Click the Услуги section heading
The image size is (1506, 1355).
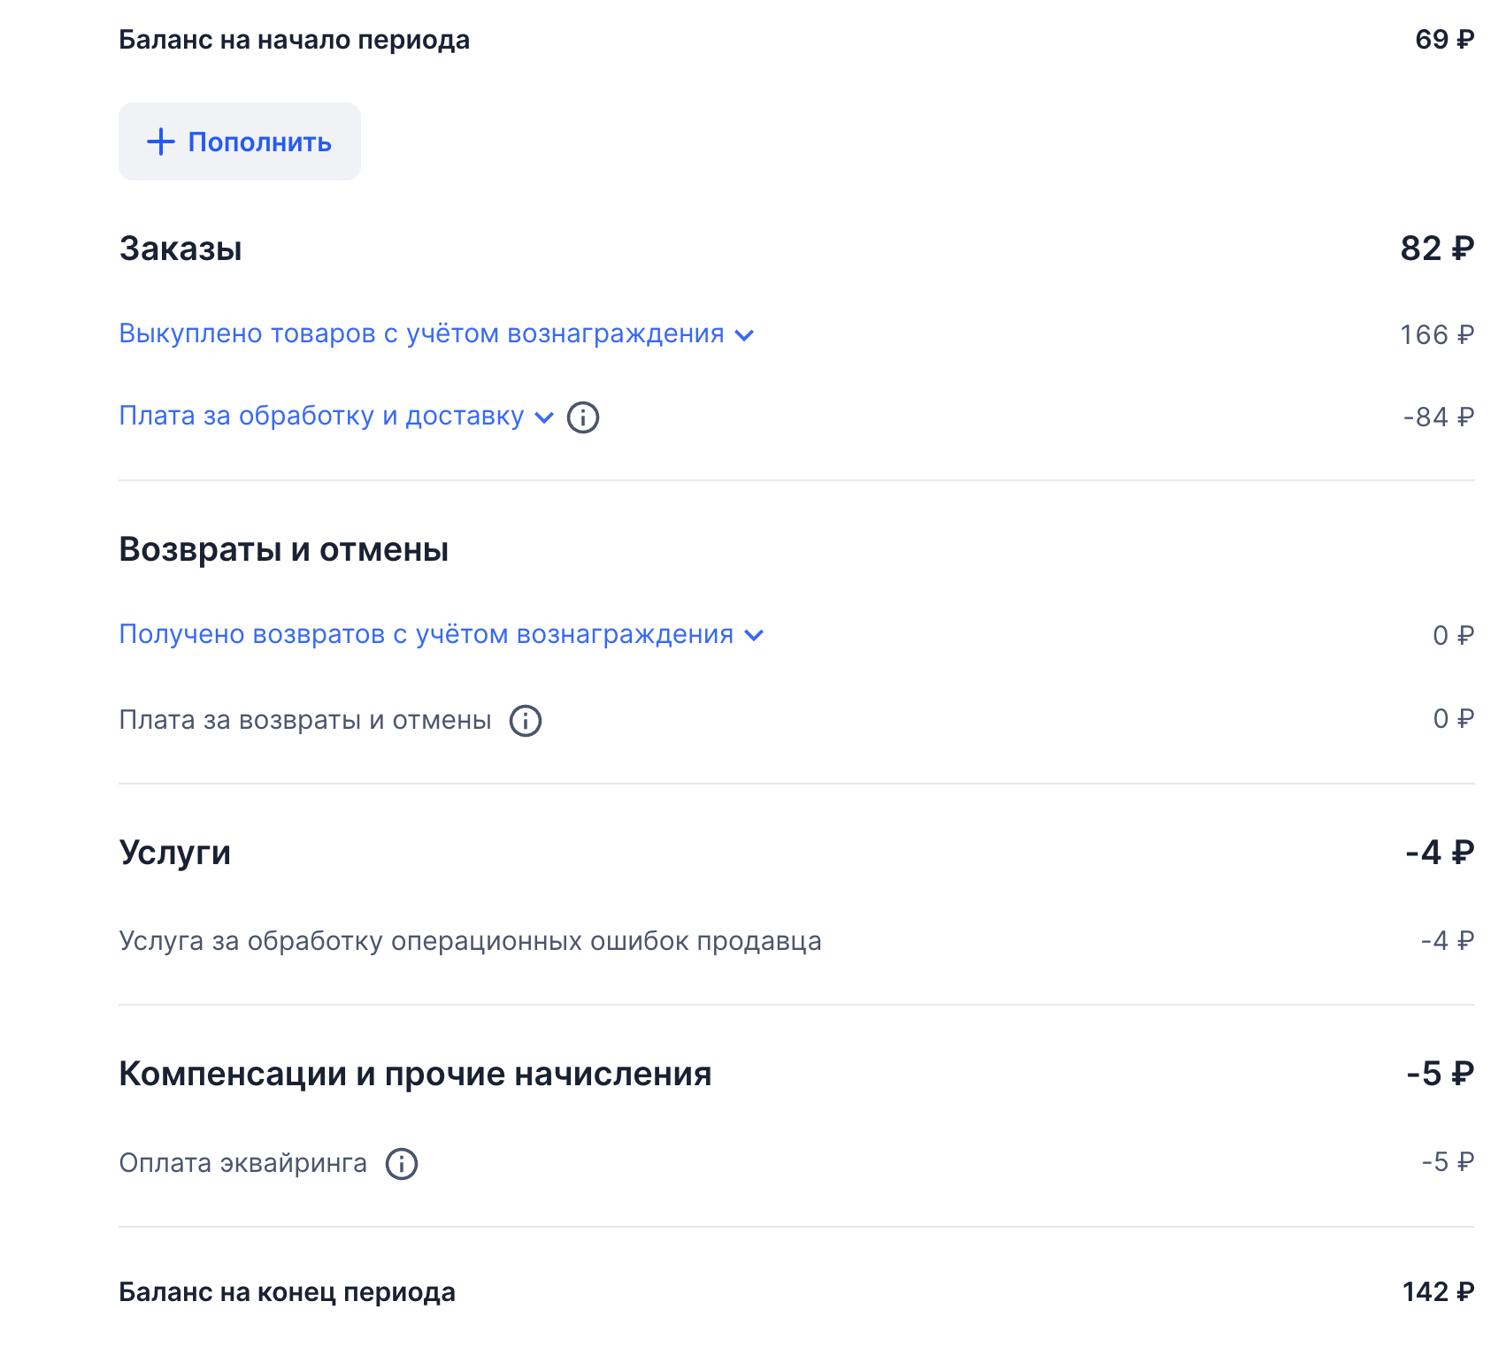tap(175, 853)
